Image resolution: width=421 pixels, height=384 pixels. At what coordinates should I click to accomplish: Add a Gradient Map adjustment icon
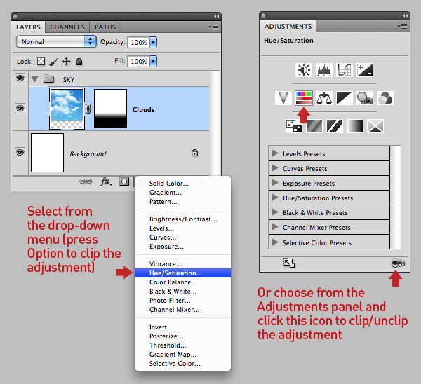click(x=354, y=126)
